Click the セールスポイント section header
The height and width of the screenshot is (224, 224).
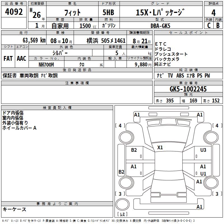coord(188,33)
